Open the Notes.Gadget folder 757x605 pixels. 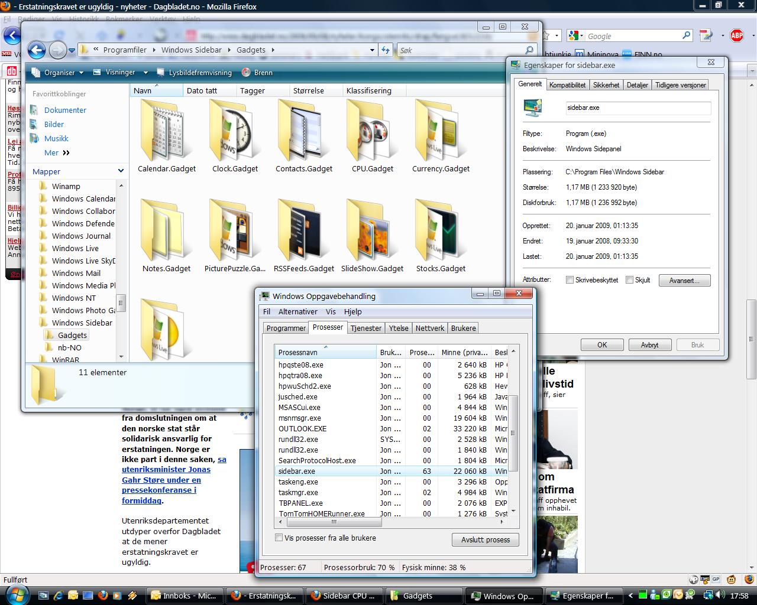166,236
